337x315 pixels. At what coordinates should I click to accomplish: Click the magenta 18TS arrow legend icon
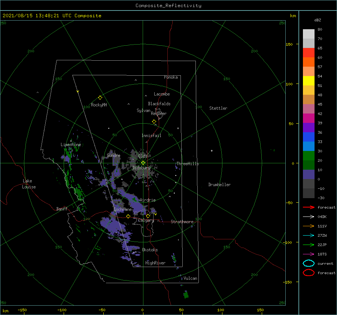(x=309, y=254)
